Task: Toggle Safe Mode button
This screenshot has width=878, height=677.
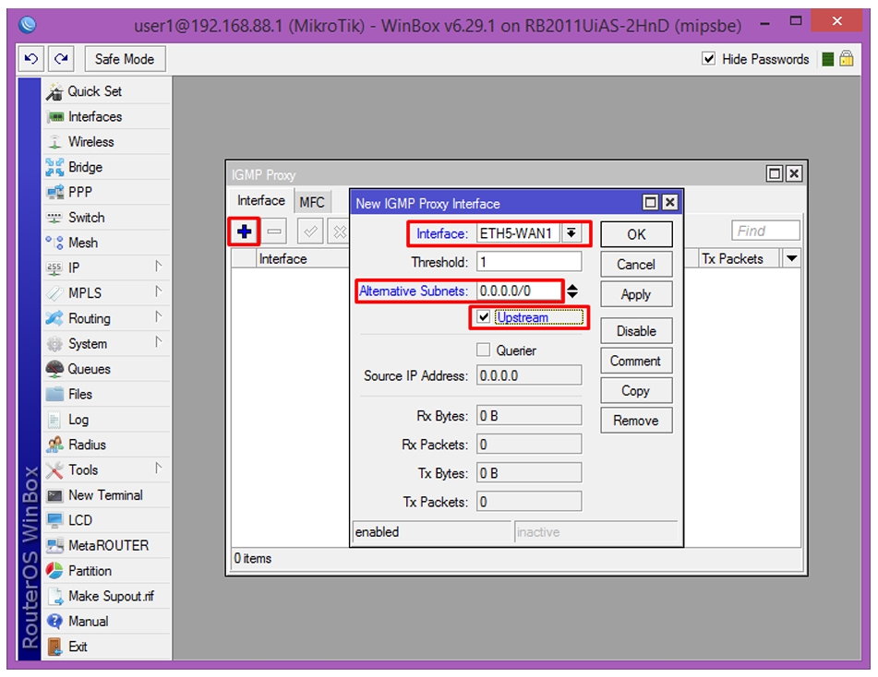Action: (125, 59)
